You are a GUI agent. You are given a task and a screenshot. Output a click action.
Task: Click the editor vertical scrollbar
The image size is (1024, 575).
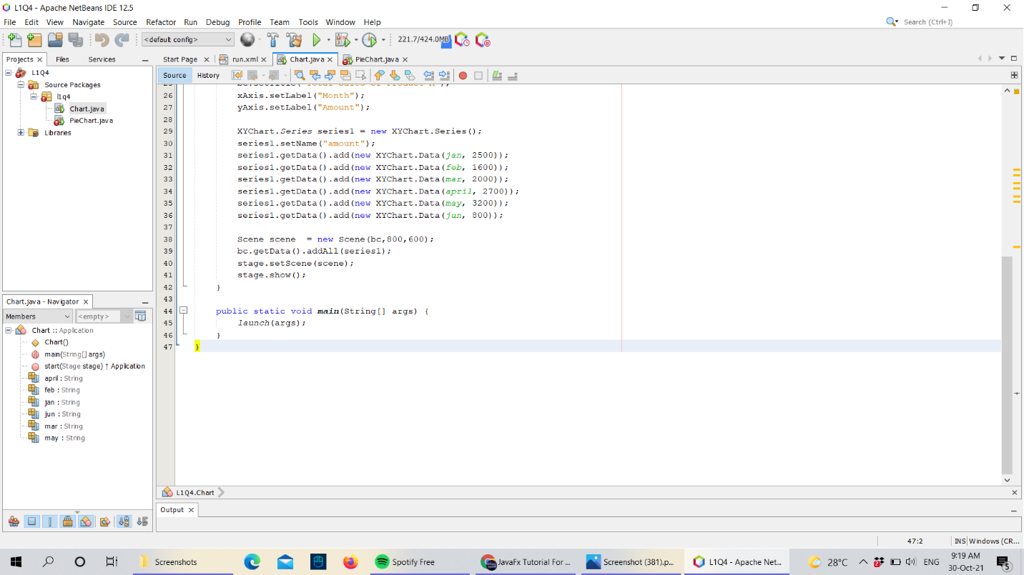[1007, 364]
